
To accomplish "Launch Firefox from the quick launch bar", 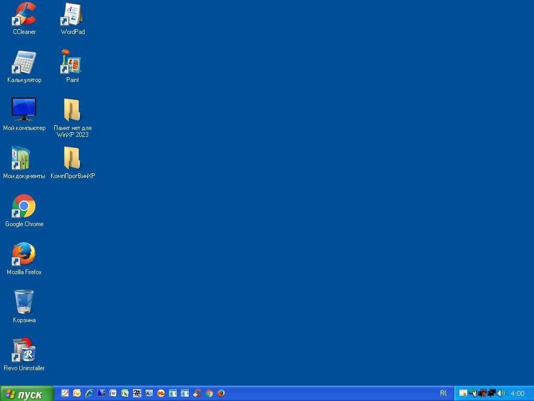I will [221, 393].
